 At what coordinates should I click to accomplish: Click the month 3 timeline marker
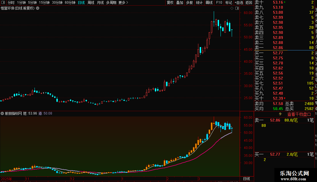[x=199, y=179]
